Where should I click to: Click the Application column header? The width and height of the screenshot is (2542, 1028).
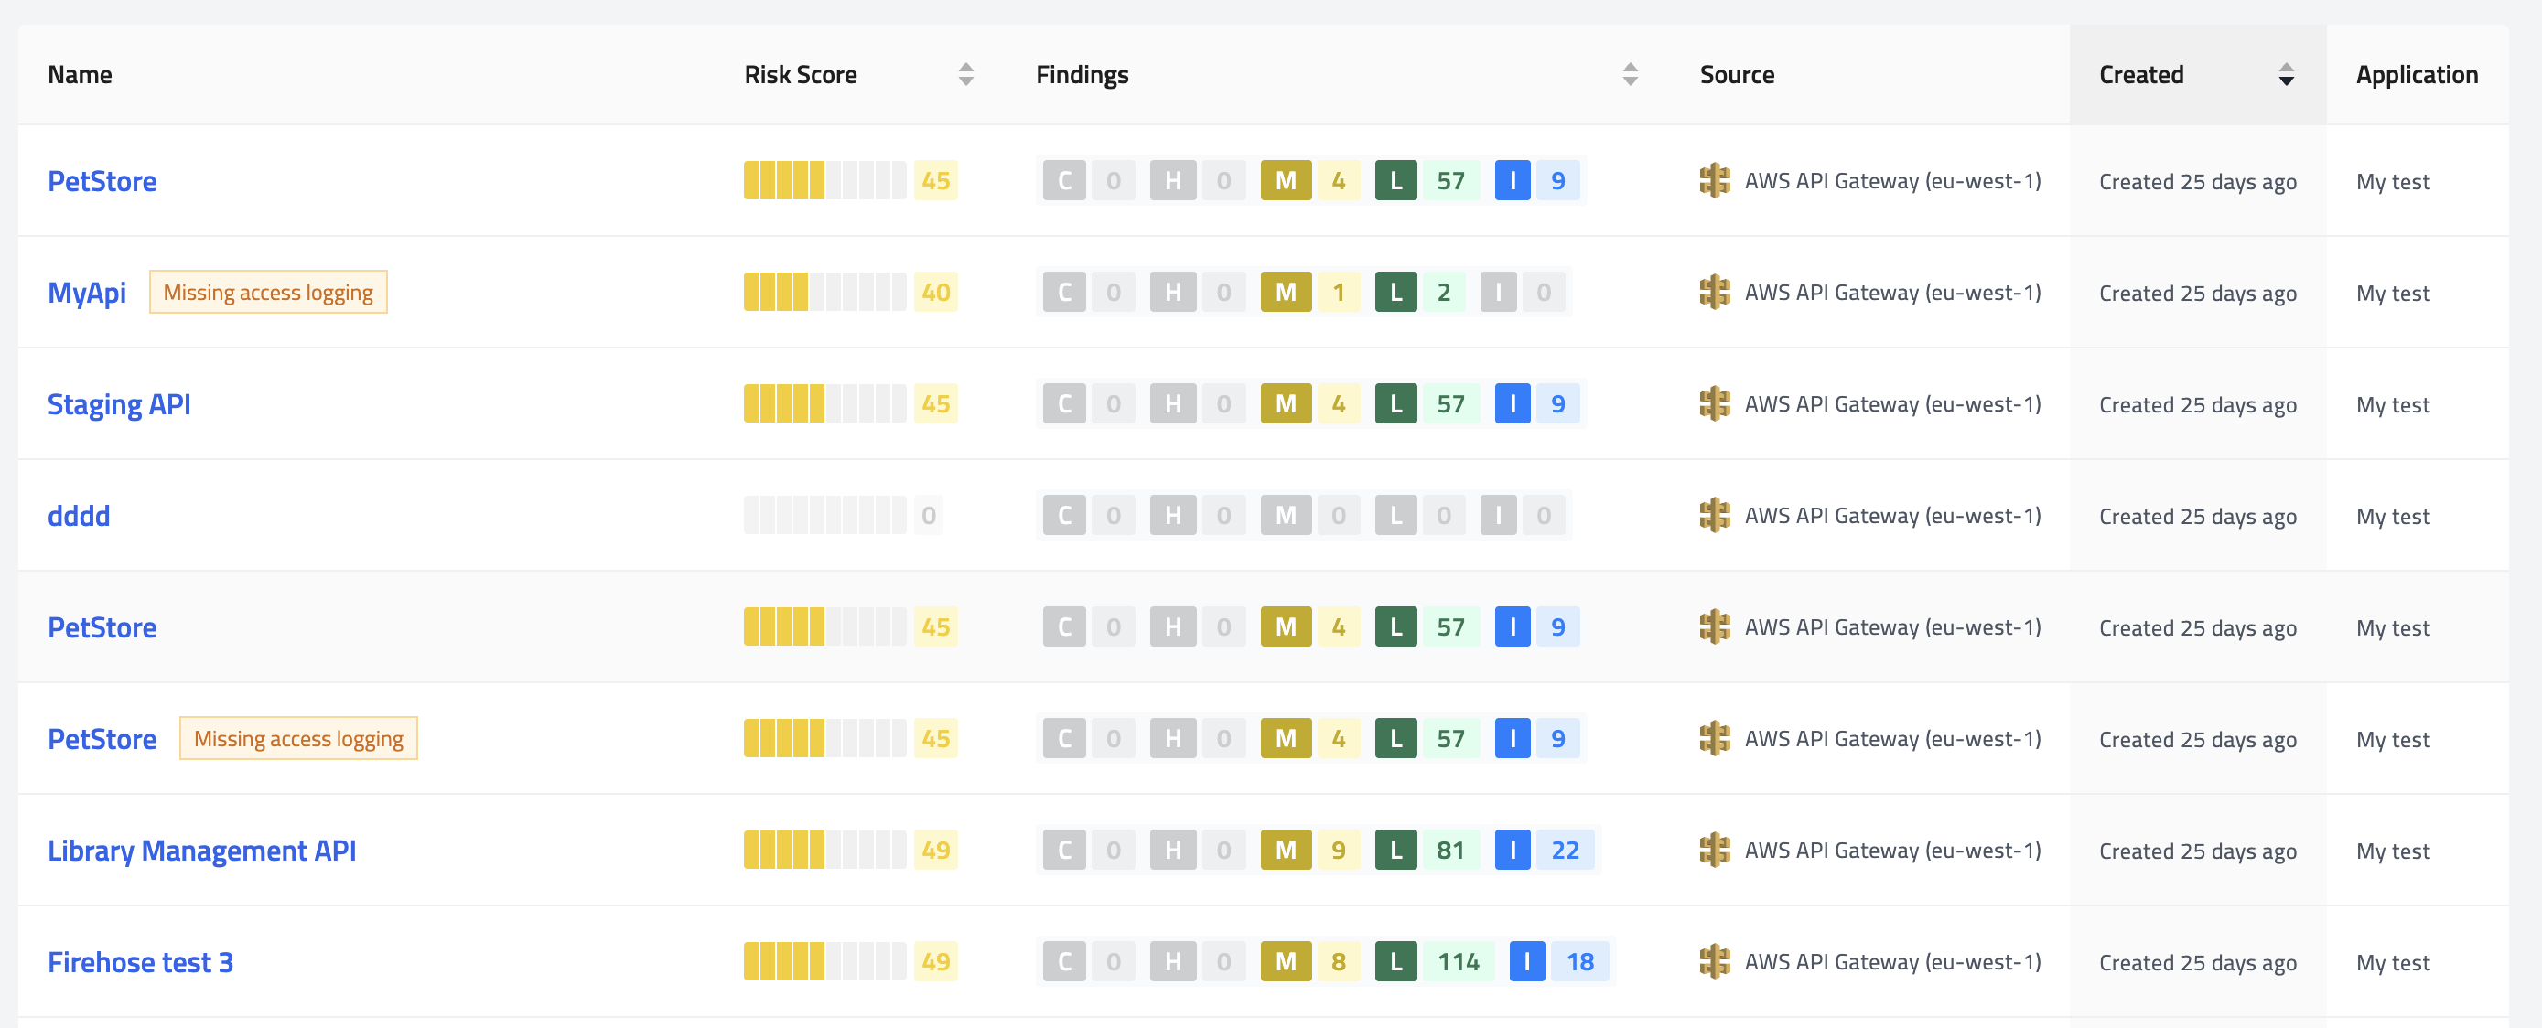tap(2416, 74)
